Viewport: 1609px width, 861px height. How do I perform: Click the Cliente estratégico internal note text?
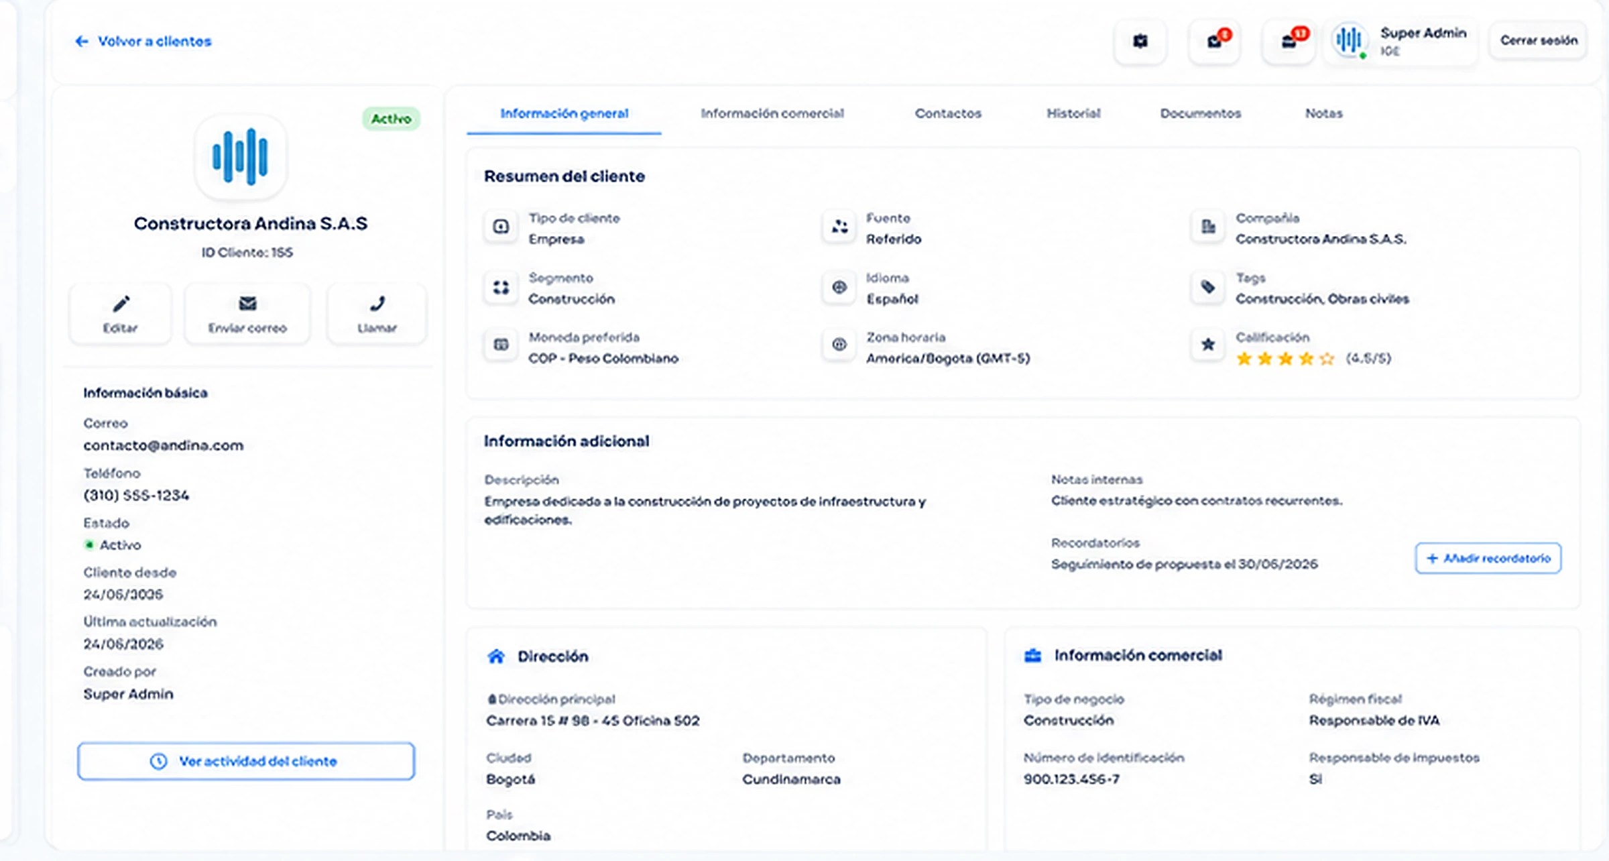[1197, 500]
